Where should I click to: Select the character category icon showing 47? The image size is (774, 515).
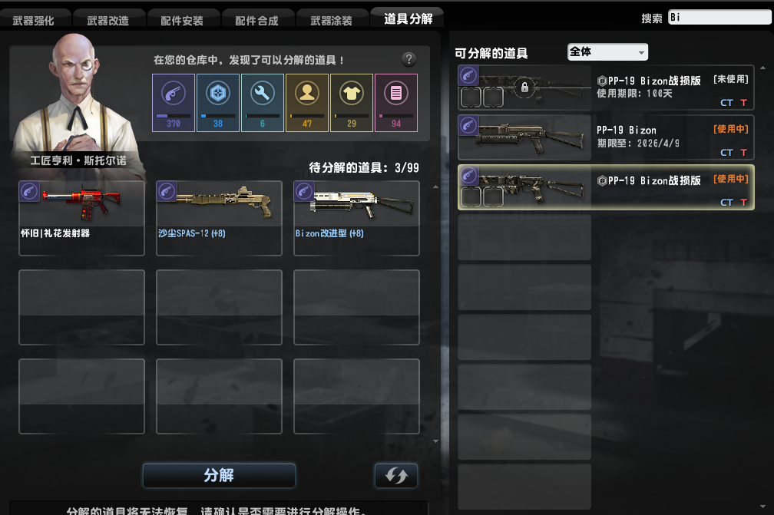(x=307, y=103)
